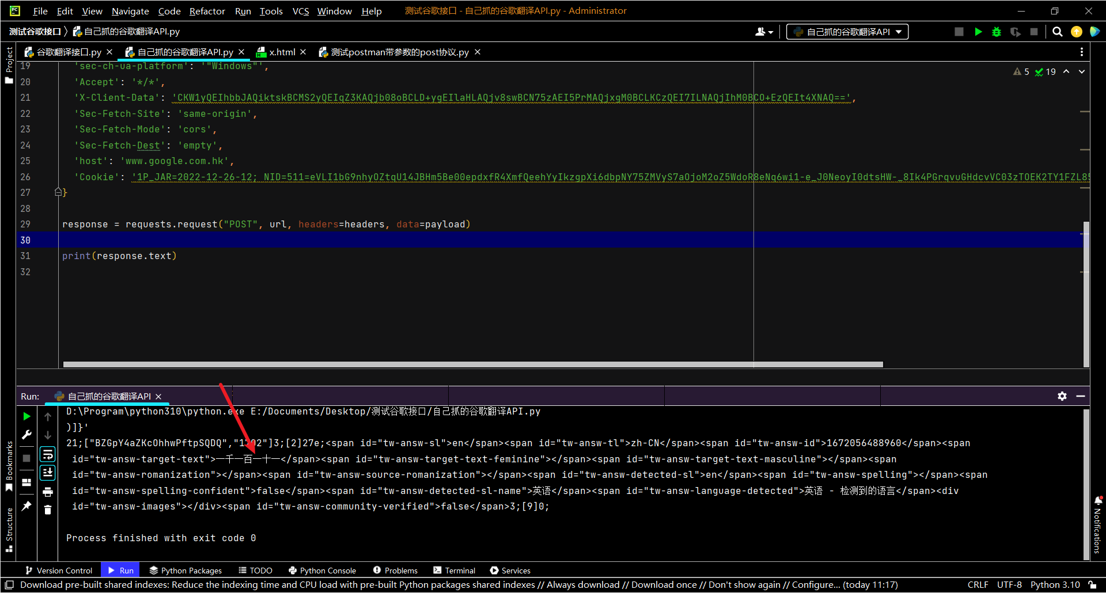
Task: Toggle soft-wrap in the Run console
Action: coord(48,454)
